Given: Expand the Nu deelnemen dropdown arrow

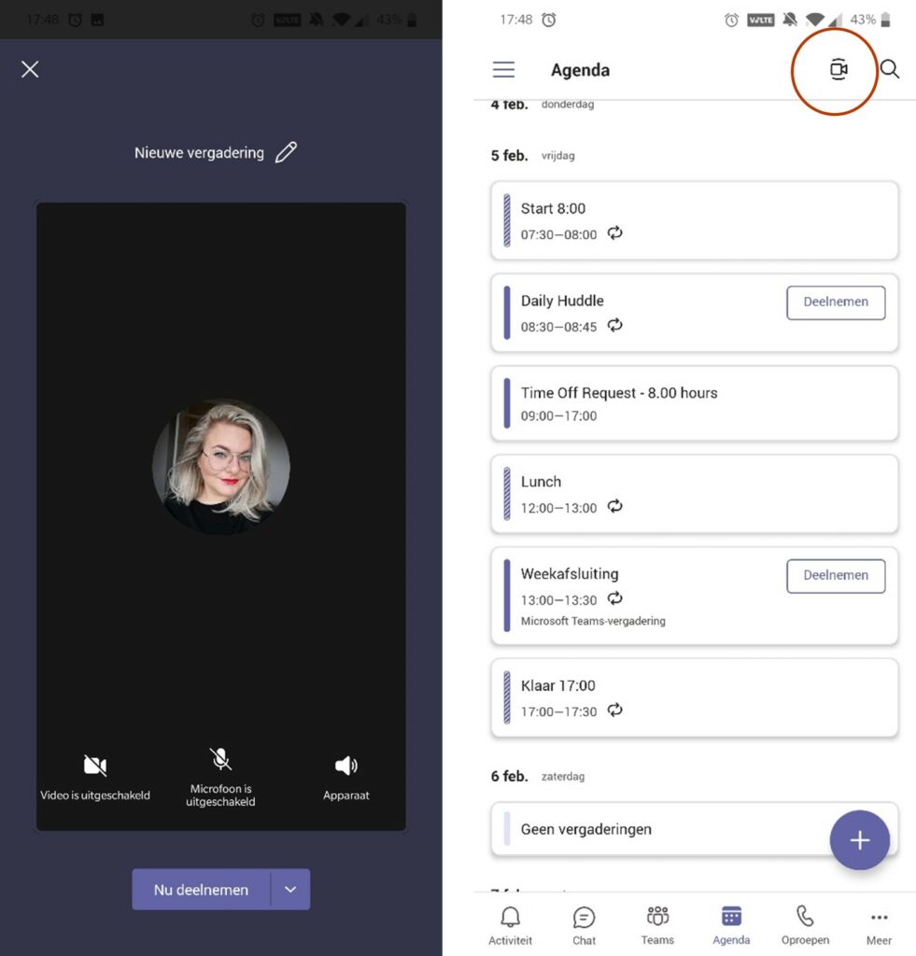Looking at the screenshot, I should click(x=291, y=890).
